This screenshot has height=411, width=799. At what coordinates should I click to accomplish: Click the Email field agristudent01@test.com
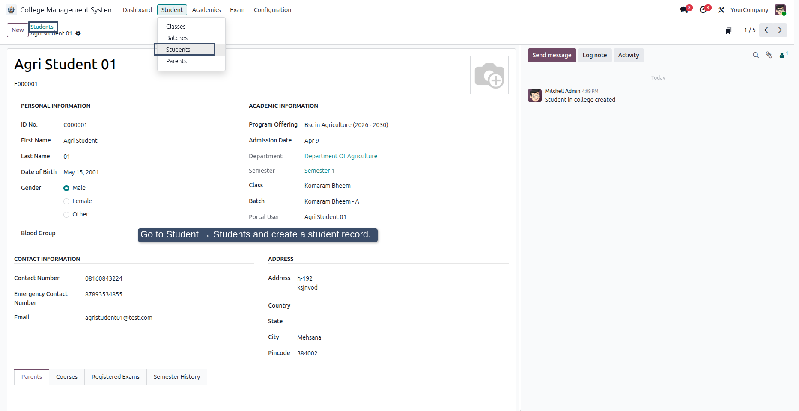click(119, 318)
